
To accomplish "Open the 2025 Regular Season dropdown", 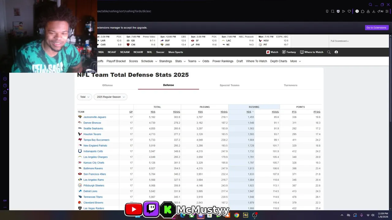I will pos(111,97).
